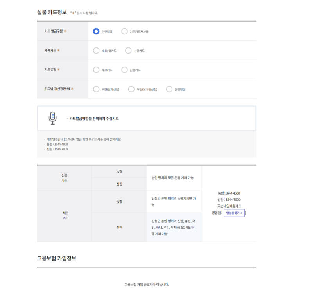The image size is (316, 289).
Task: Pick the 은행방문 issuance method
Action: click(170, 89)
